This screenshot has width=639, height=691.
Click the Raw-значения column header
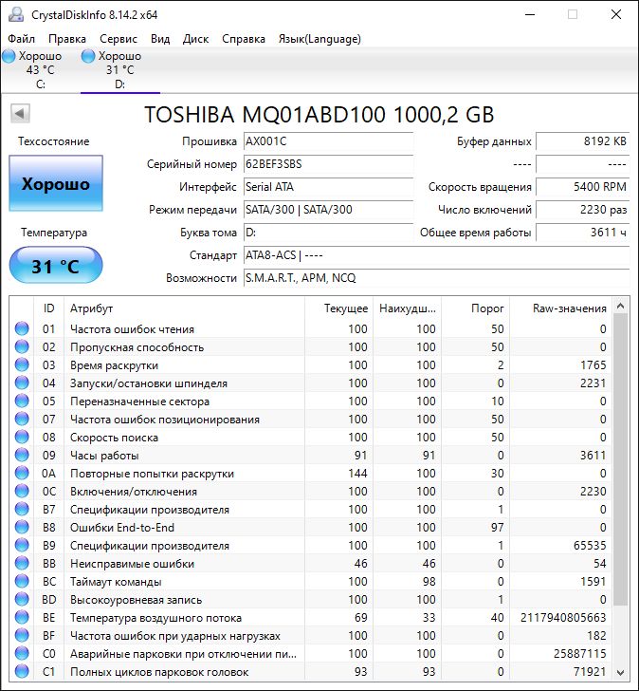(x=570, y=308)
